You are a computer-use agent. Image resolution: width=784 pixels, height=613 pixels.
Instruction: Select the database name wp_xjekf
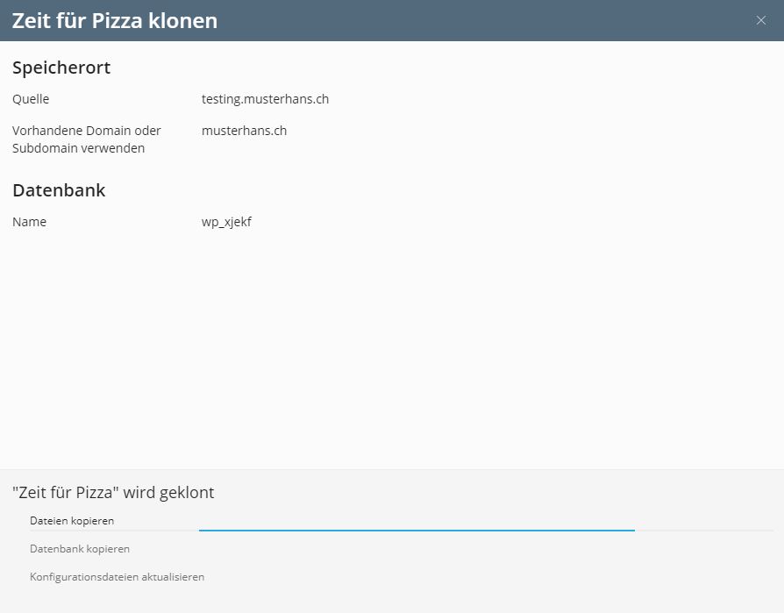pyautogui.click(x=226, y=222)
